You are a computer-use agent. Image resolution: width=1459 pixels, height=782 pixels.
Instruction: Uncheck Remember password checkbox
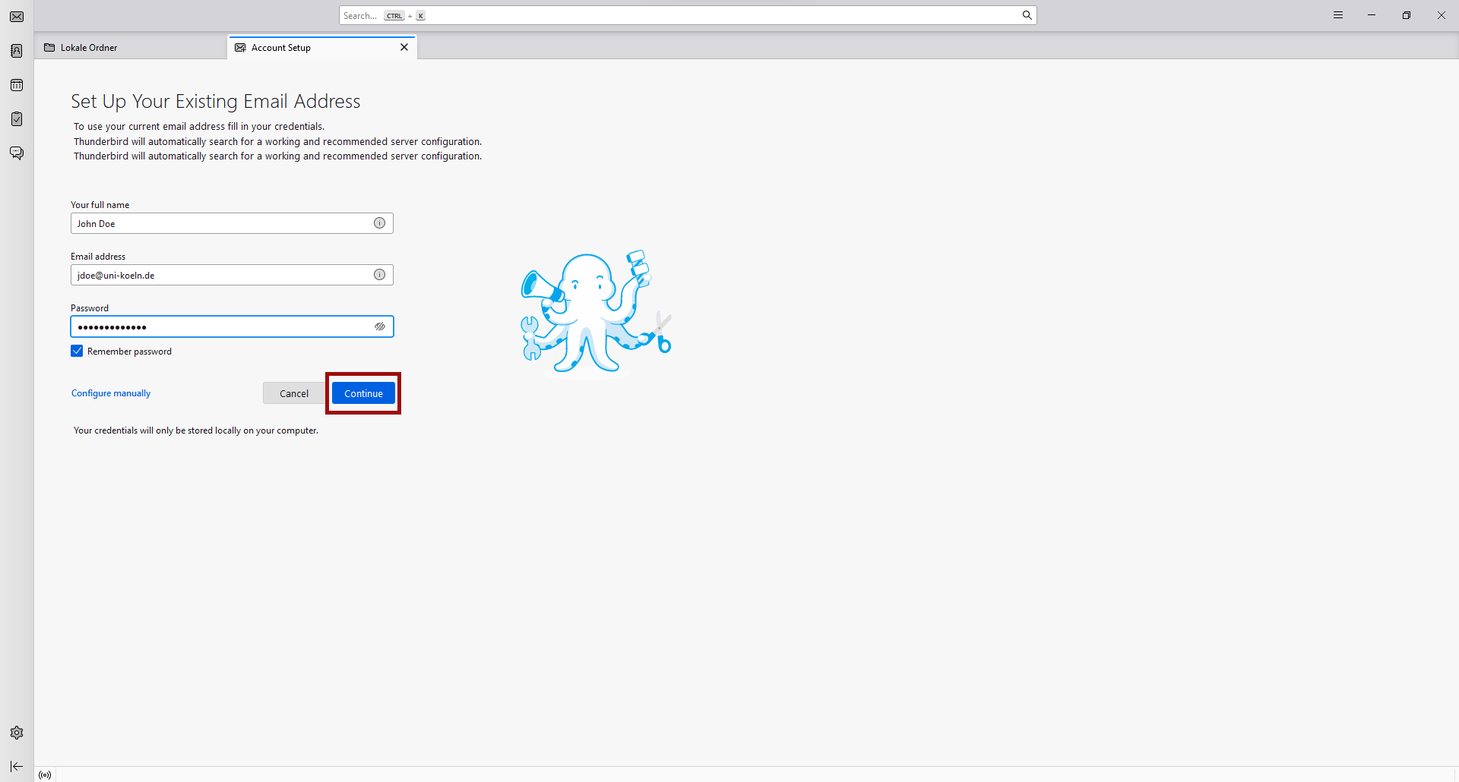click(x=77, y=351)
